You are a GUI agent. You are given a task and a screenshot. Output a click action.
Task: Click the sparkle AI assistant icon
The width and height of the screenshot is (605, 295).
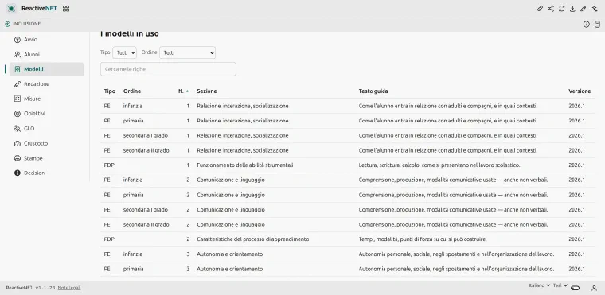tap(595, 9)
